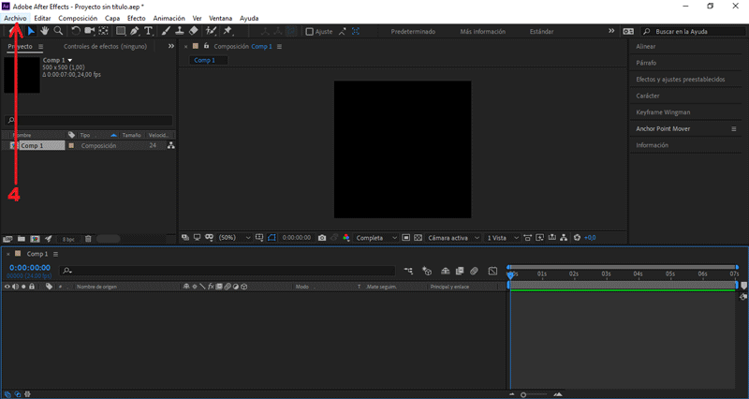Viewport: 749px width, 399px height.
Task: Open the Carácter panel
Action: [648, 96]
